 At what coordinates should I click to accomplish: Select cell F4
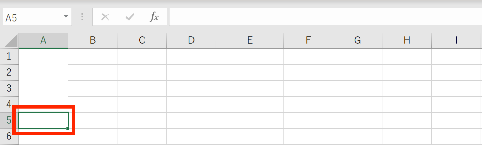click(x=308, y=104)
